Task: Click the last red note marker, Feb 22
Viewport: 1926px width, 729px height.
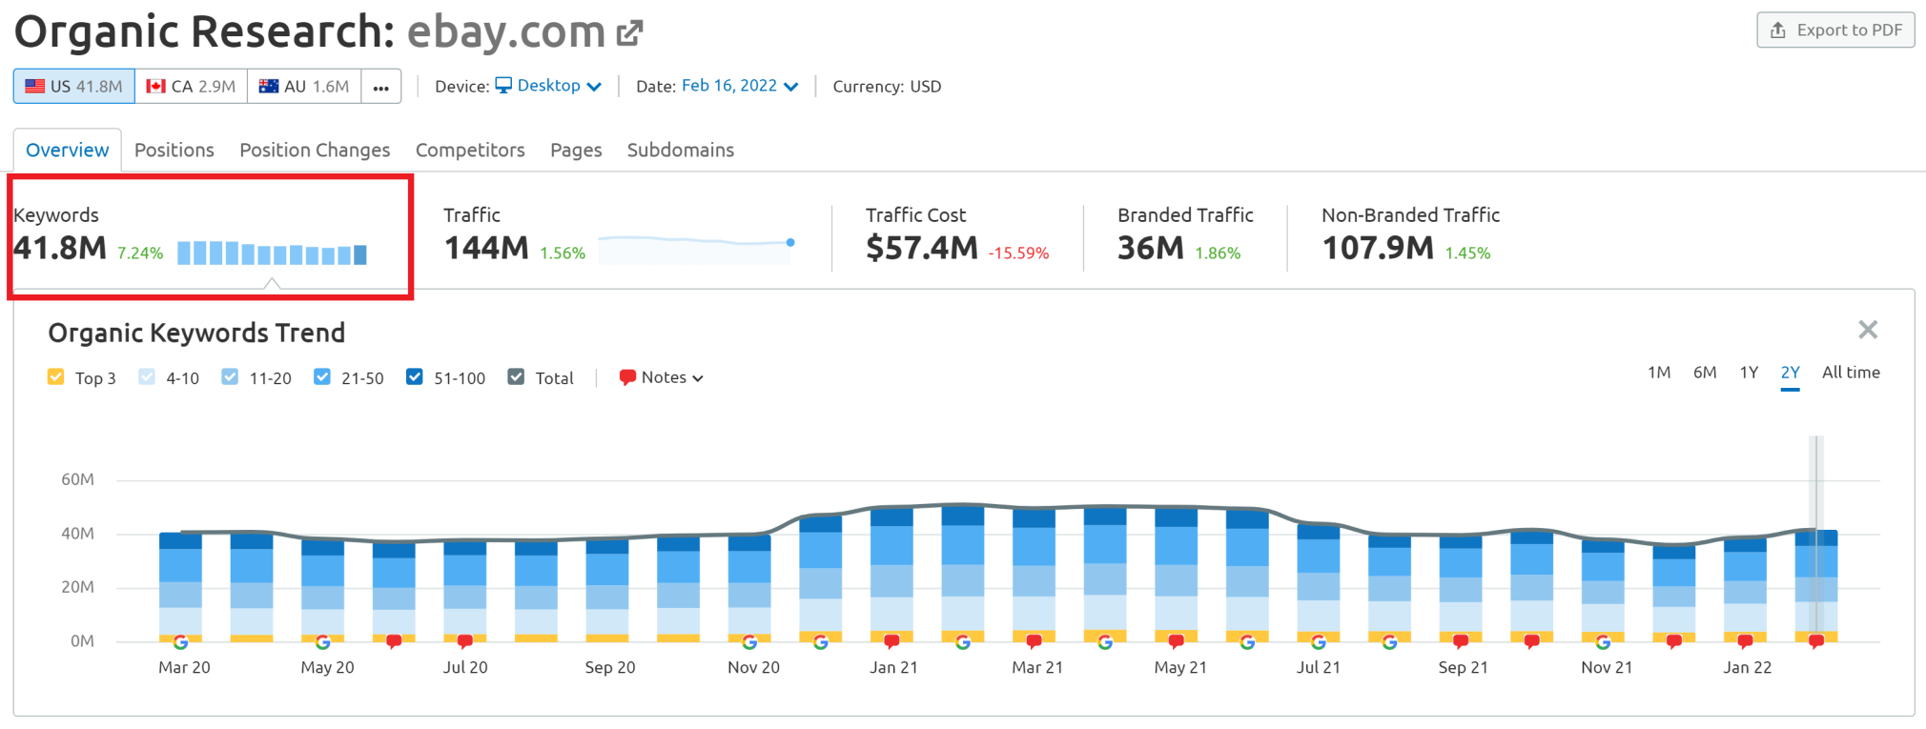Action: coord(1816,641)
